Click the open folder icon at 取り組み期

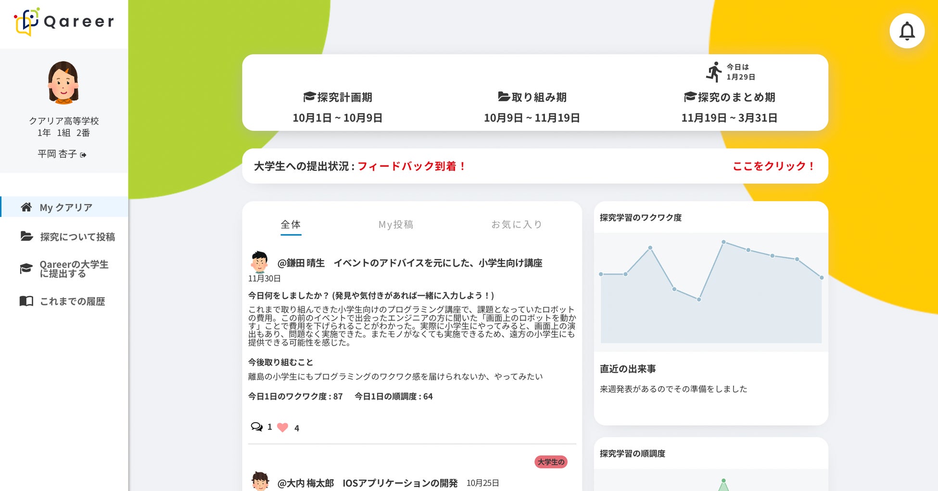[504, 97]
